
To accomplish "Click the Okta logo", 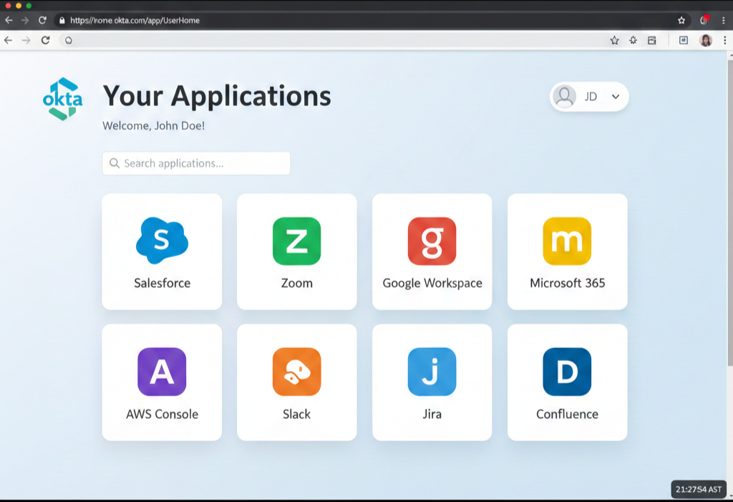I will point(63,99).
